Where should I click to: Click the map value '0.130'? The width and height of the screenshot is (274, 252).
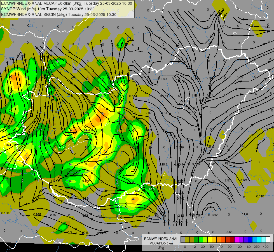[5, 213]
